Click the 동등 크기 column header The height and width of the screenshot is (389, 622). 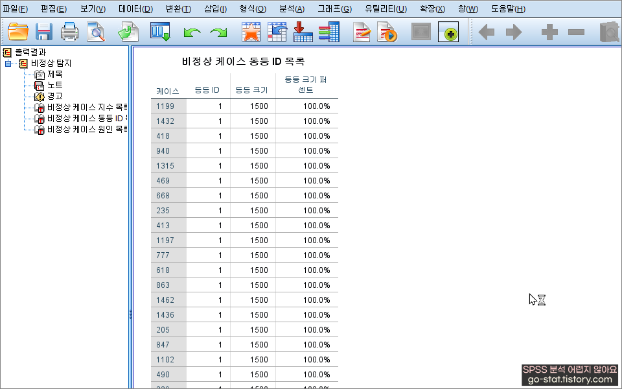coord(251,90)
